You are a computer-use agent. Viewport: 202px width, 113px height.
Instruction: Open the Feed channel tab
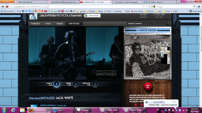coord(48,24)
